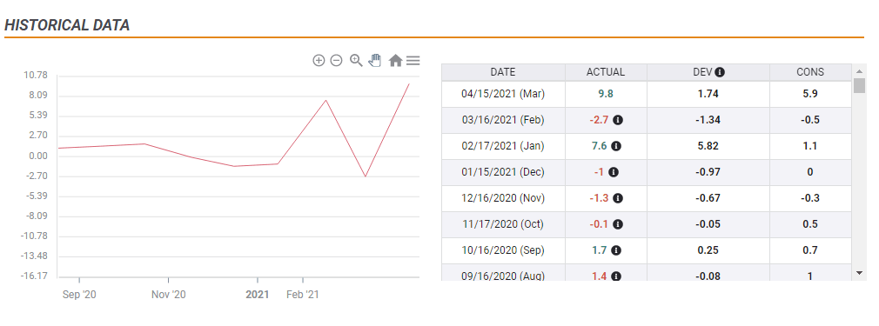This screenshot has height=326, width=879.
Task: Click the DATE column header
Action: pyautogui.click(x=503, y=72)
